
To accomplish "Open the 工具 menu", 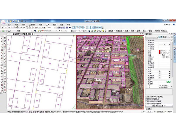I will point(48,25).
